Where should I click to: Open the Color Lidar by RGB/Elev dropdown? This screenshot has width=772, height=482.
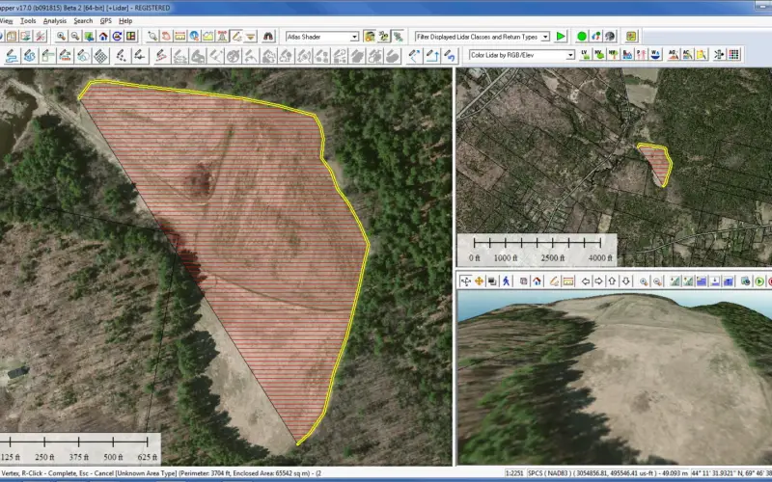point(522,55)
